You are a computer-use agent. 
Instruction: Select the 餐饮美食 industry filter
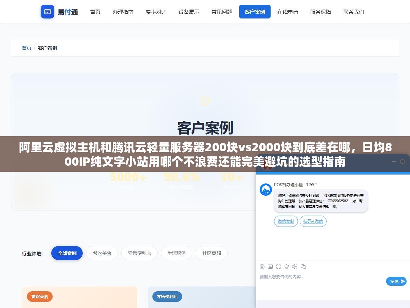[102, 253]
